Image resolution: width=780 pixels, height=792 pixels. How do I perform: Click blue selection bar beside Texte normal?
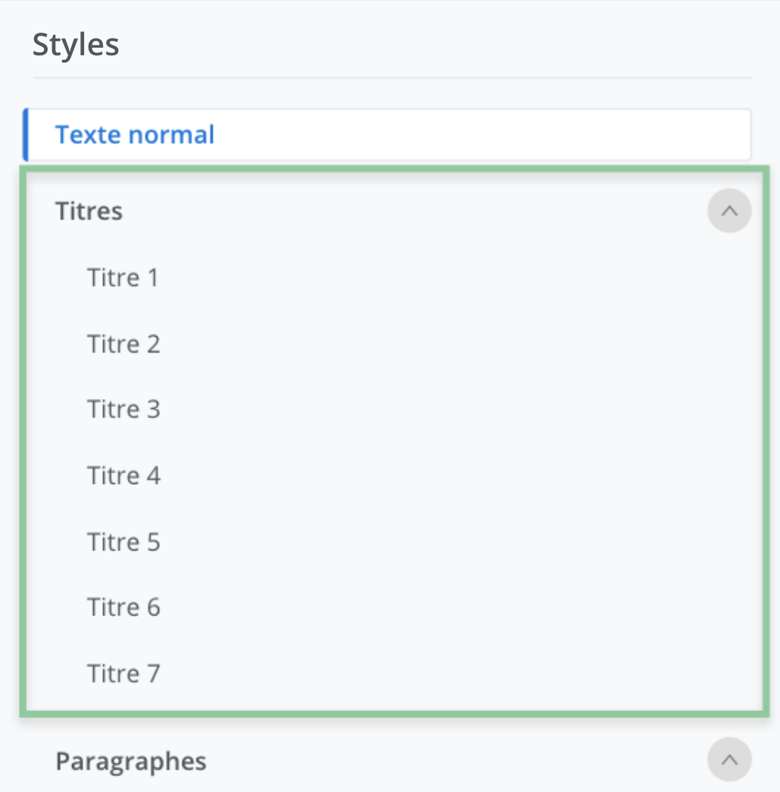(x=26, y=135)
